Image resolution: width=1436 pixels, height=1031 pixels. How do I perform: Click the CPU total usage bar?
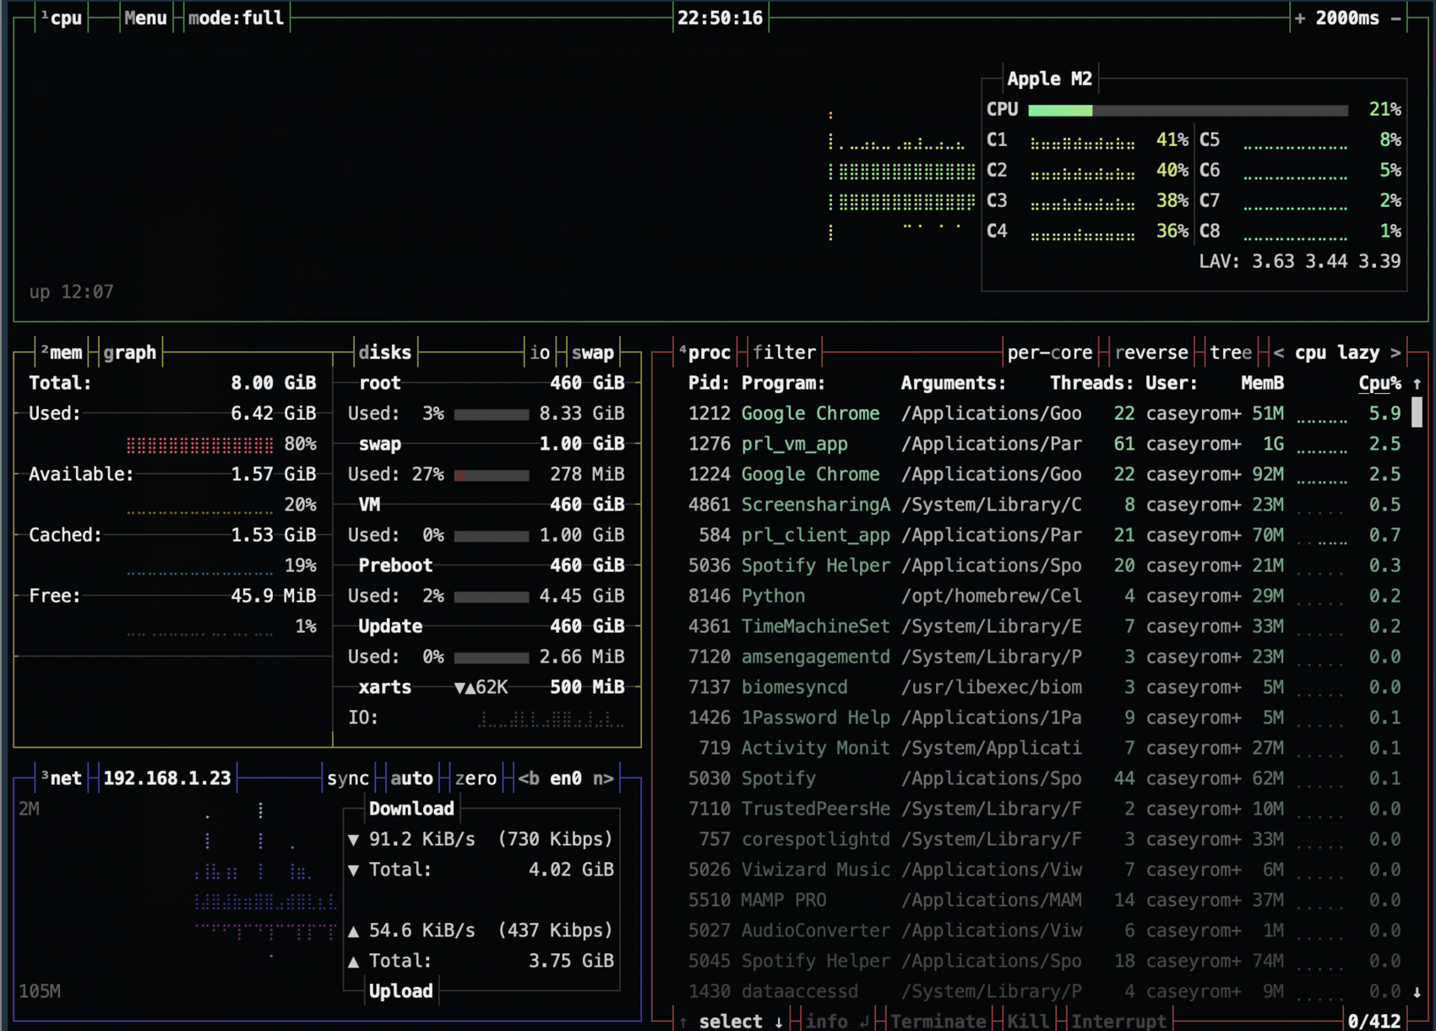click(1188, 110)
